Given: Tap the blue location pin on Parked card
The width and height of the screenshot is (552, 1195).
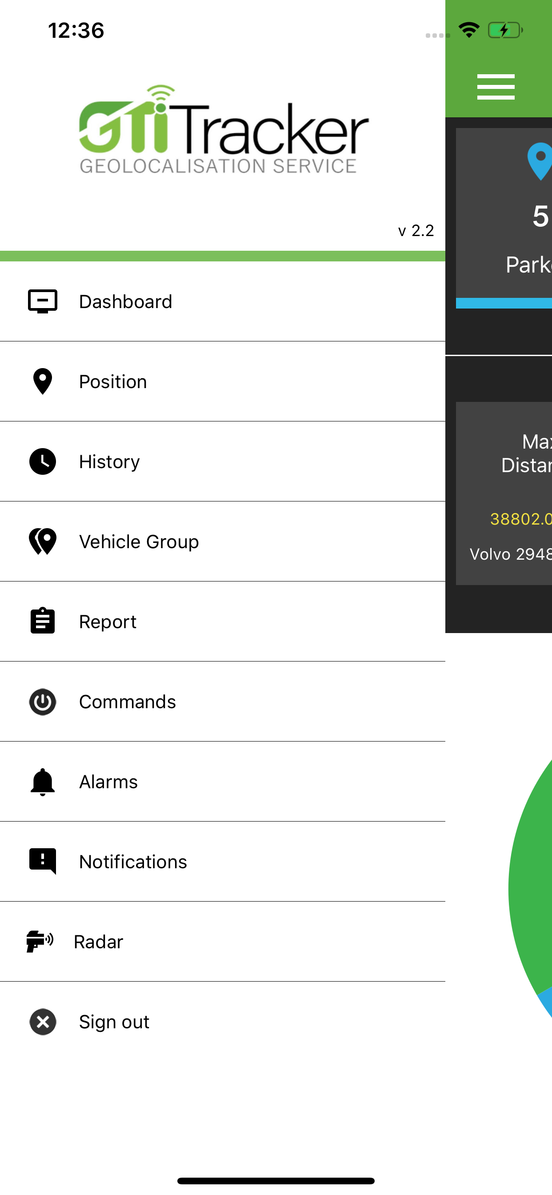Looking at the screenshot, I should tap(540, 161).
